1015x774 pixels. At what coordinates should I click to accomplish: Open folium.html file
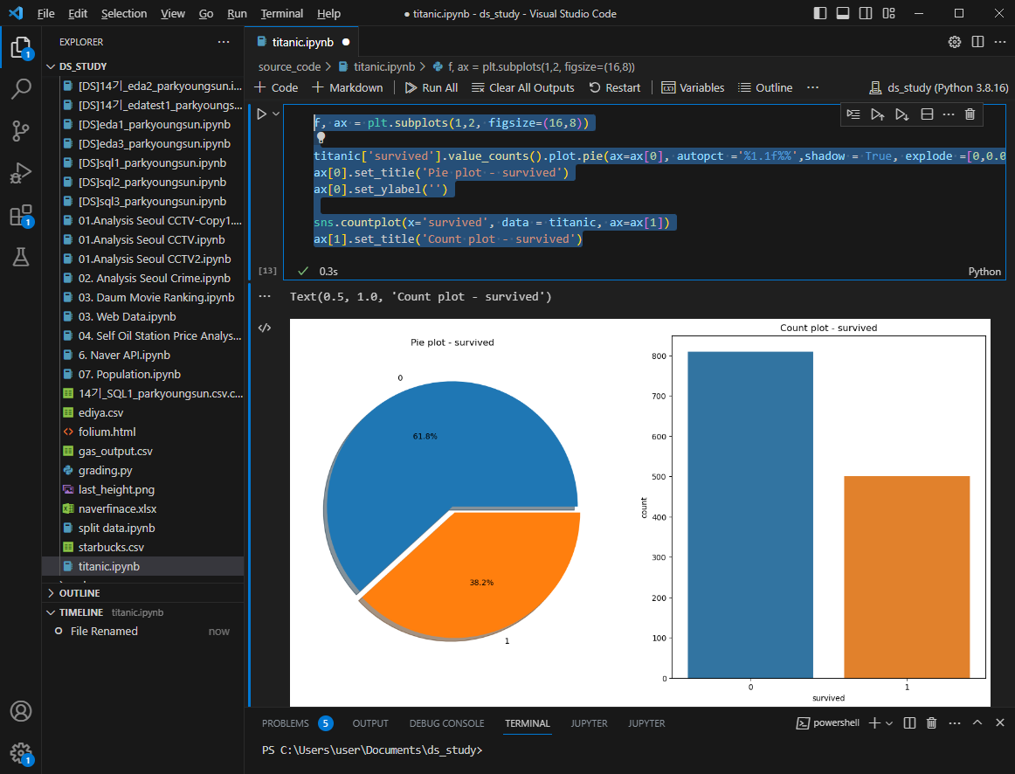tap(142, 432)
